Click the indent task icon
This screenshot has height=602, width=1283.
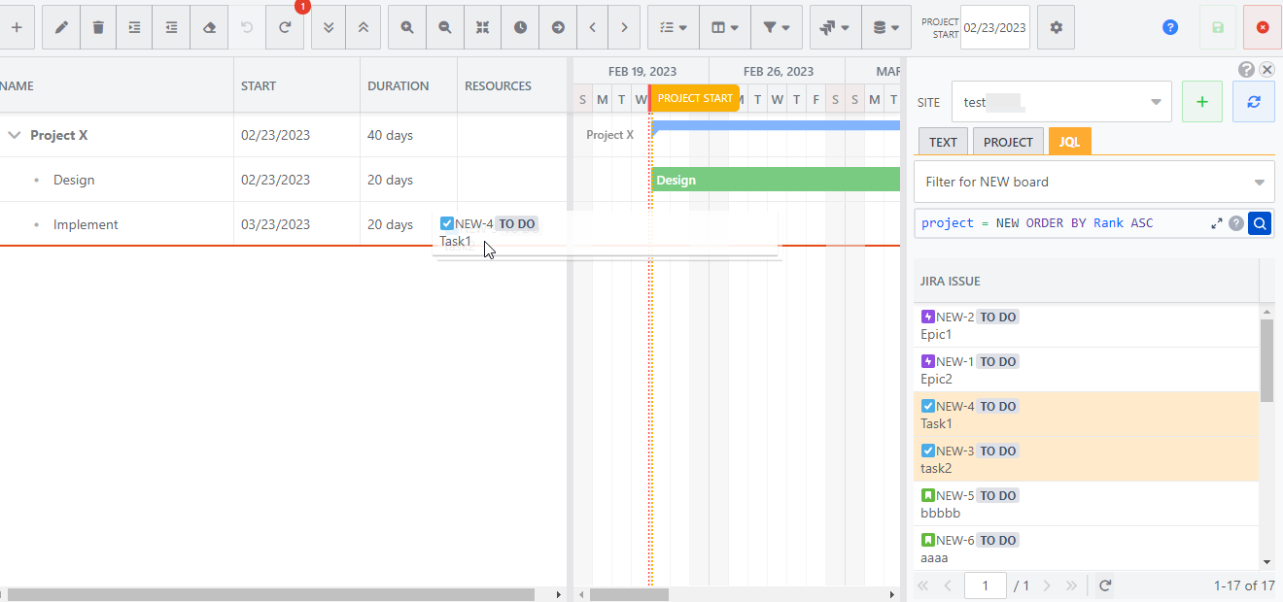134,28
